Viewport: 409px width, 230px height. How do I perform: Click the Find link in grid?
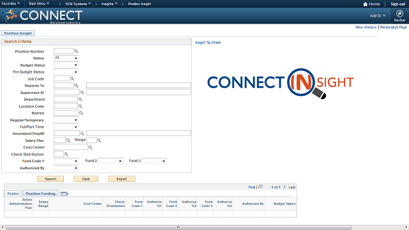[x=251, y=187]
